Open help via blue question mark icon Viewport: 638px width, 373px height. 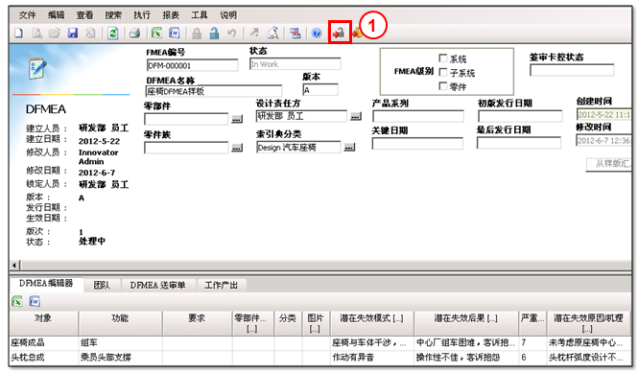point(317,33)
